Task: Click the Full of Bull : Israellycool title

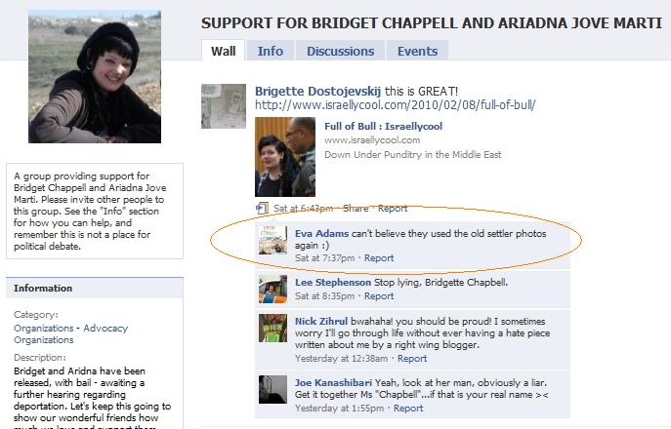Action: 383,126
